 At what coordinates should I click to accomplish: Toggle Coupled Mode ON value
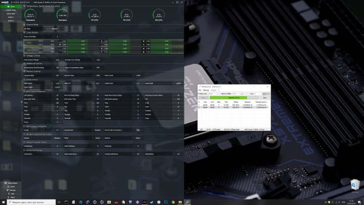pos(57,75)
